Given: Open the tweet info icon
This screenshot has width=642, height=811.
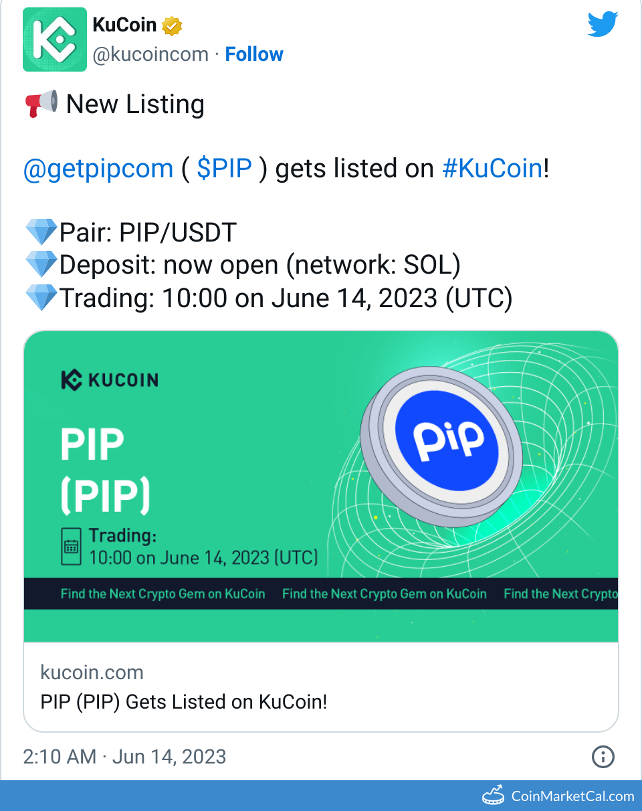Looking at the screenshot, I should [x=603, y=757].
